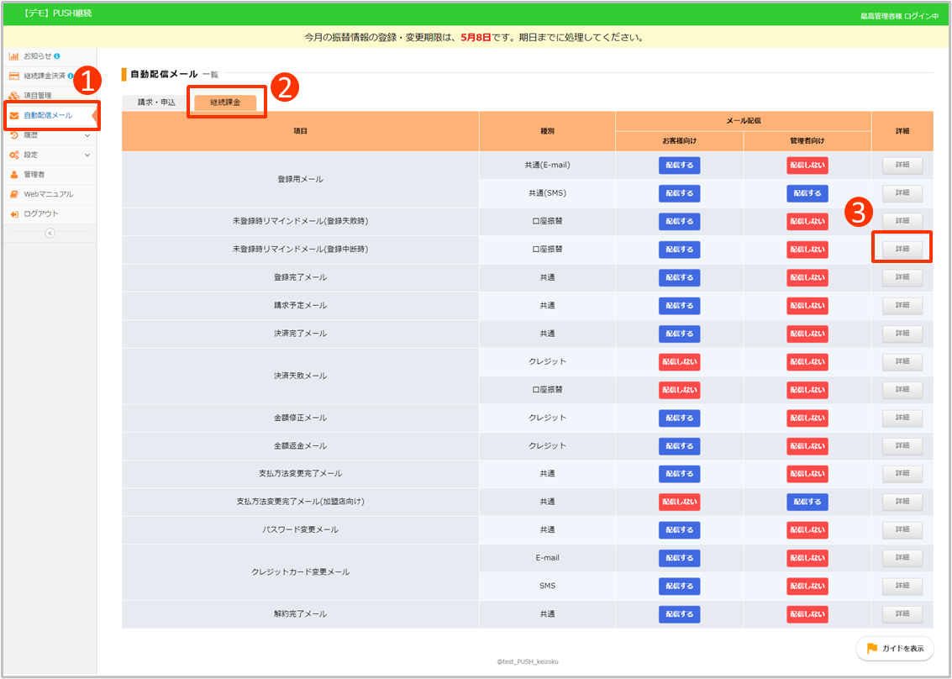Toggle admin delivery for 登録用メール 共通(SMS)
Image resolution: width=952 pixels, height=679 pixels.
(x=807, y=193)
